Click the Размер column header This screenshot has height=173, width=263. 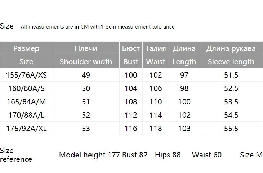click(x=26, y=48)
